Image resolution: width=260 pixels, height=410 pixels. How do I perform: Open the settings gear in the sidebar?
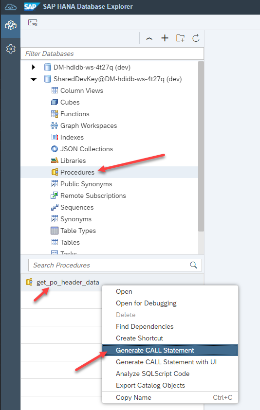point(11,49)
